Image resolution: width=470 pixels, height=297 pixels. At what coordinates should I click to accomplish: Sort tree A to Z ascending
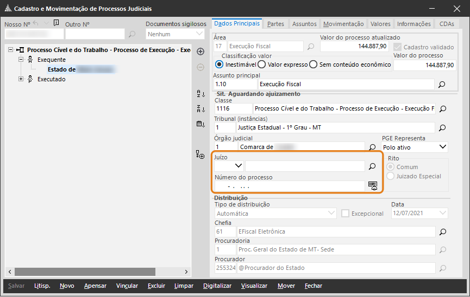pos(200,94)
